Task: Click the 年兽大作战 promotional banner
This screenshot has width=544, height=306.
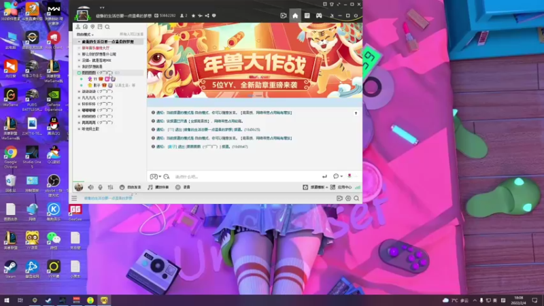Action: [254, 61]
